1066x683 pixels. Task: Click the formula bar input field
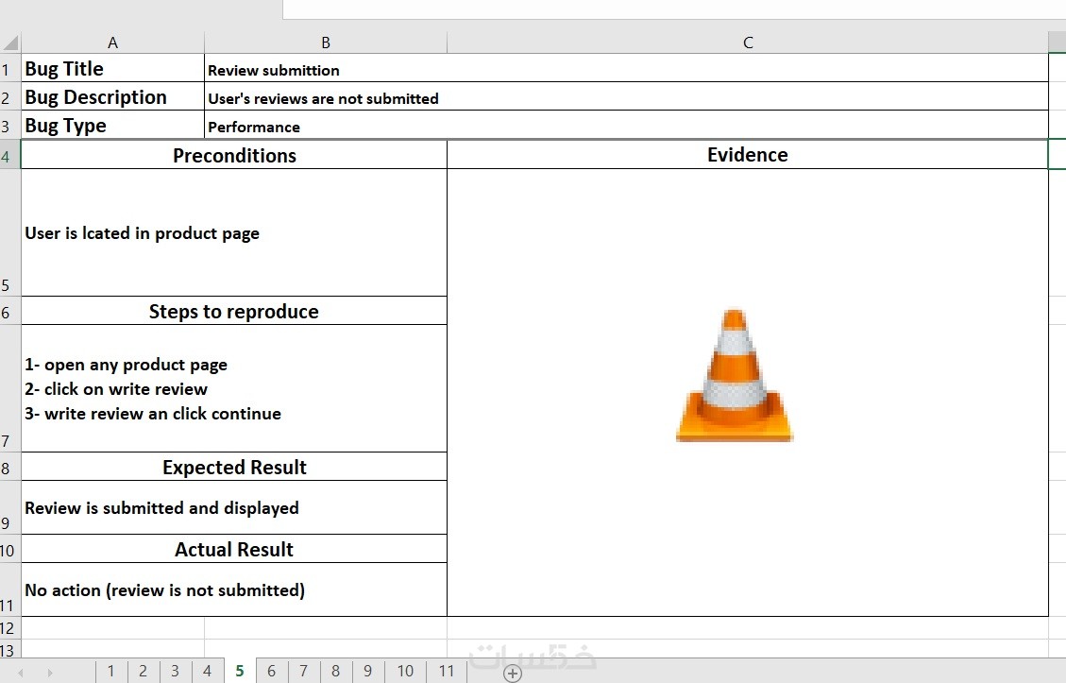tap(674, 9)
